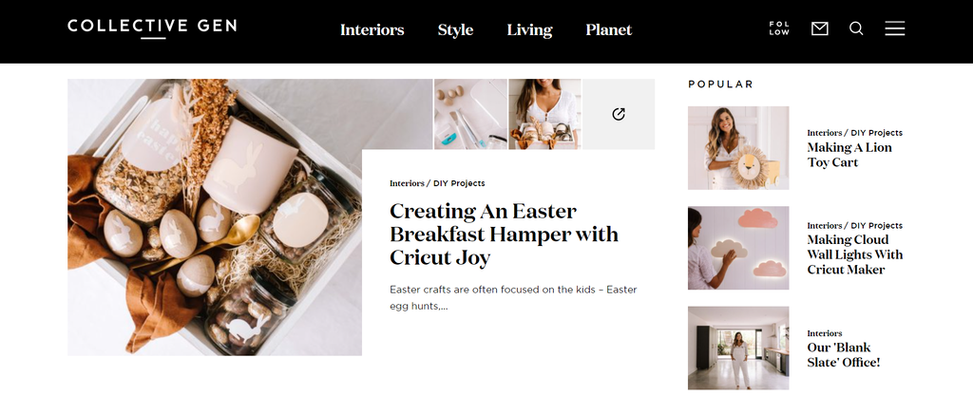Open the Living menu
The height and width of the screenshot is (395, 973).
point(529,29)
